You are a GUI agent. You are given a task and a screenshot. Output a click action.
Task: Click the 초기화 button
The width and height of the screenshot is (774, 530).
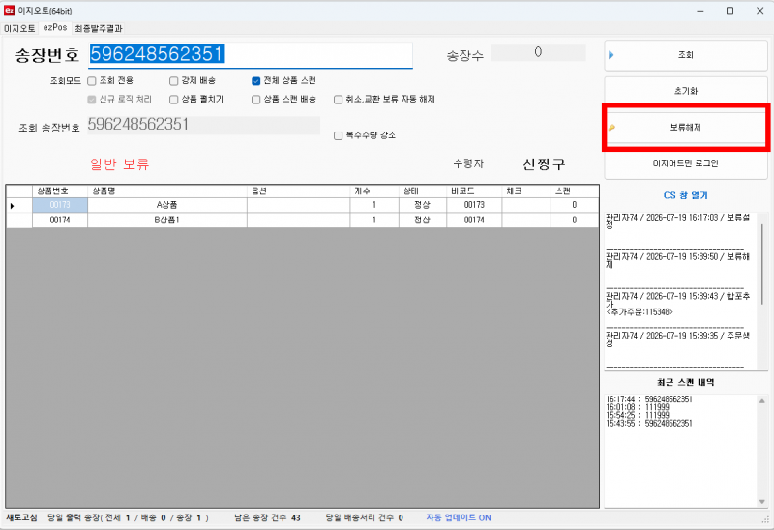click(686, 91)
